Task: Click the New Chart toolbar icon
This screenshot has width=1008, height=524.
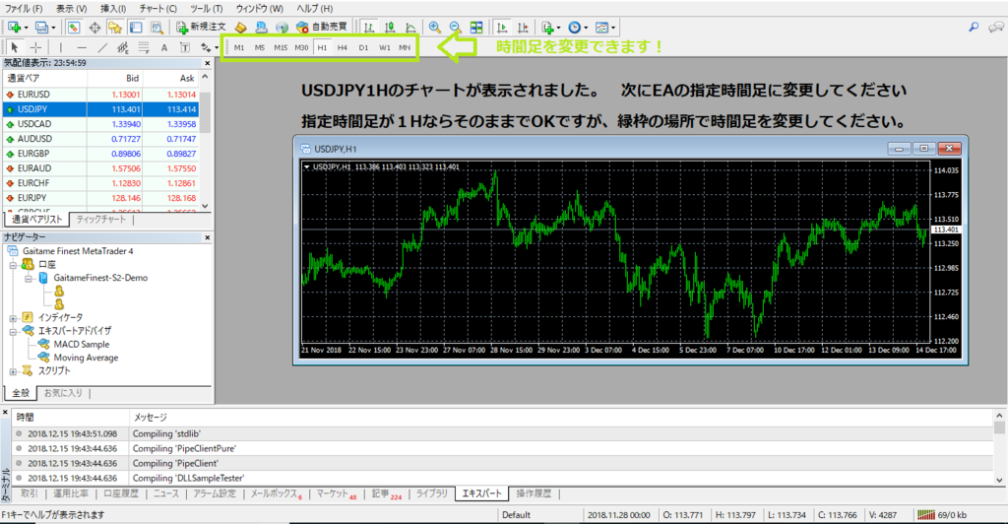Action: pos(14,27)
